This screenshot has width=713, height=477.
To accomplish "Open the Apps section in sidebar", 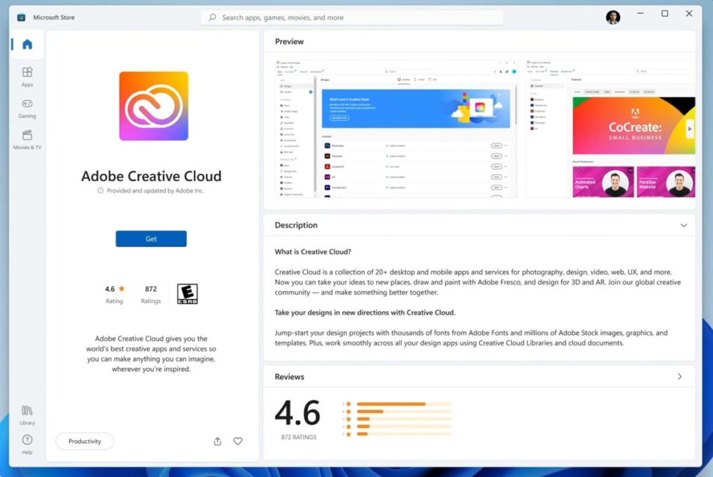I will click(x=27, y=76).
